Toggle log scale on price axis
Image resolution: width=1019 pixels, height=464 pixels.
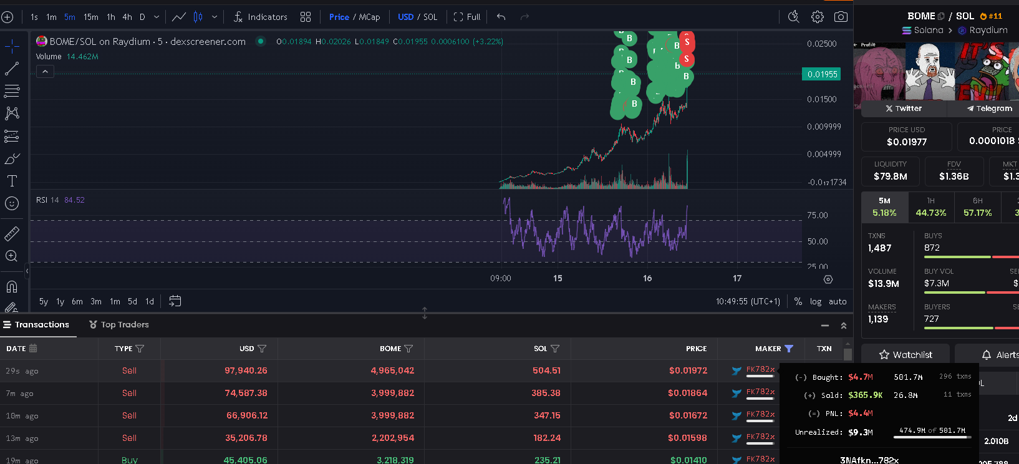click(x=815, y=301)
